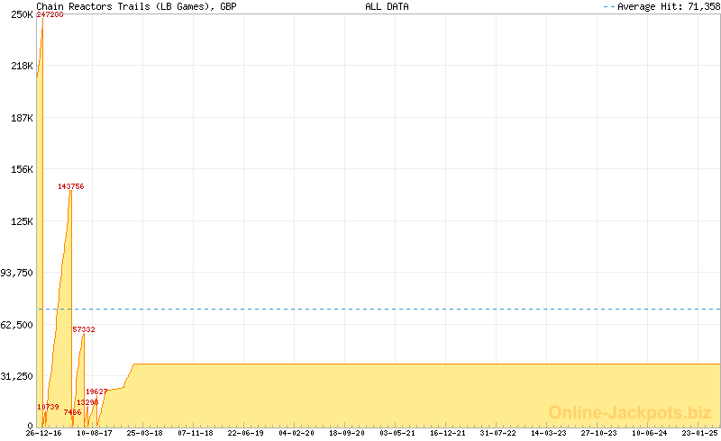The width and height of the screenshot is (721, 441).
Task: Click the 19627 data label
Action: (96, 391)
